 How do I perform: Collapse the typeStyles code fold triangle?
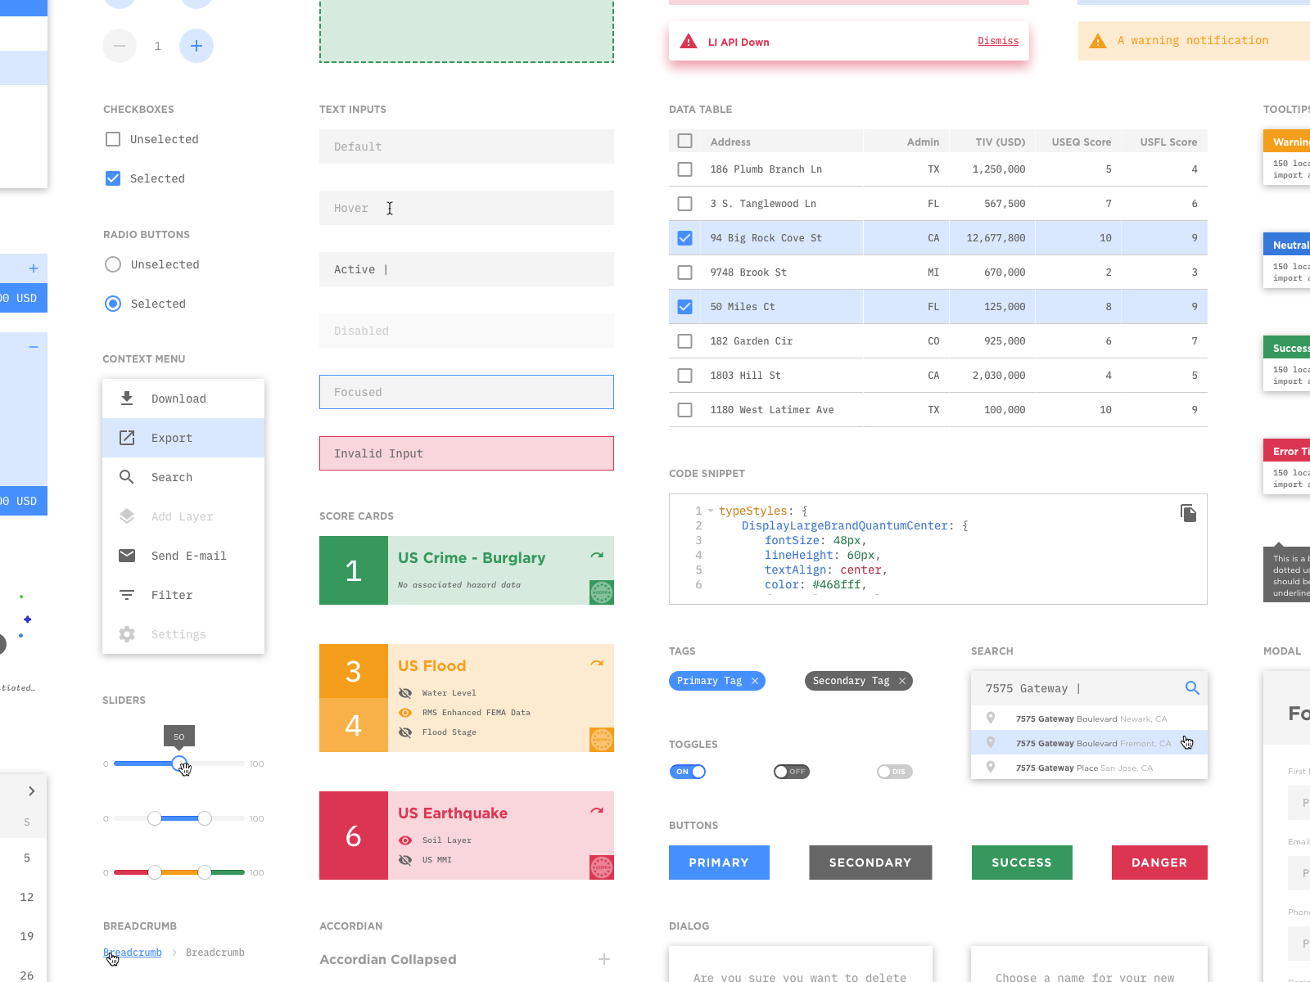click(711, 511)
